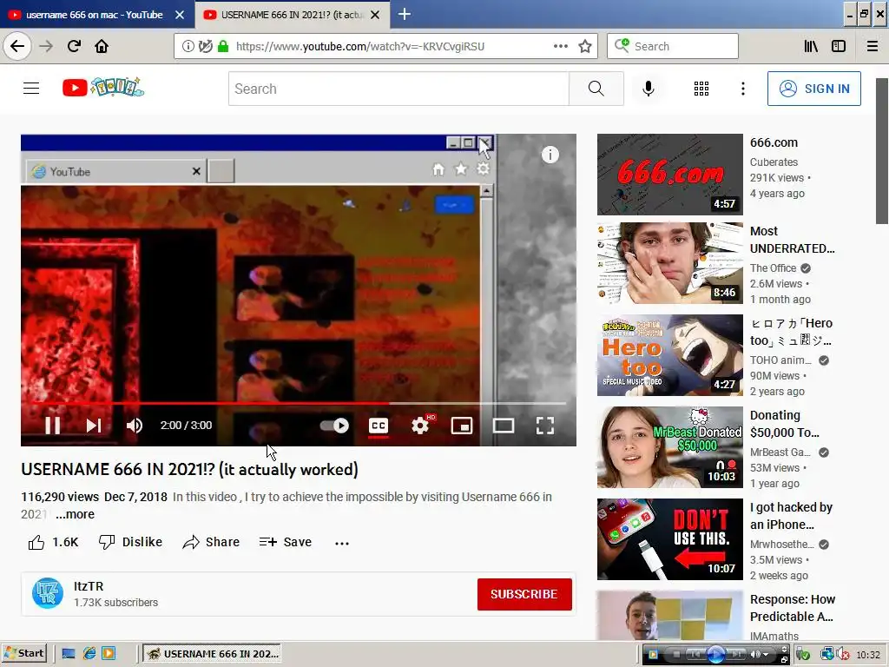Seek on the video progress bar
The width and height of the screenshot is (889, 667).
coord(299,403)
